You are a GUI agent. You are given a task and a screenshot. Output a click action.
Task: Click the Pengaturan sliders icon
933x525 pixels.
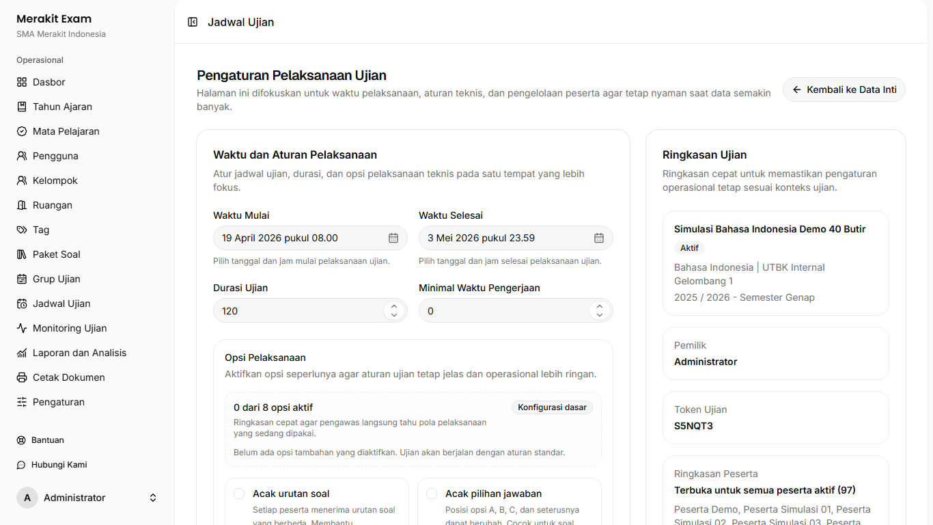point(22,402)
